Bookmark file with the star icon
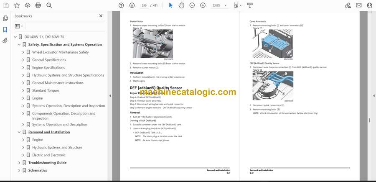This screenshot has height=182, width=376. (17, 5)
